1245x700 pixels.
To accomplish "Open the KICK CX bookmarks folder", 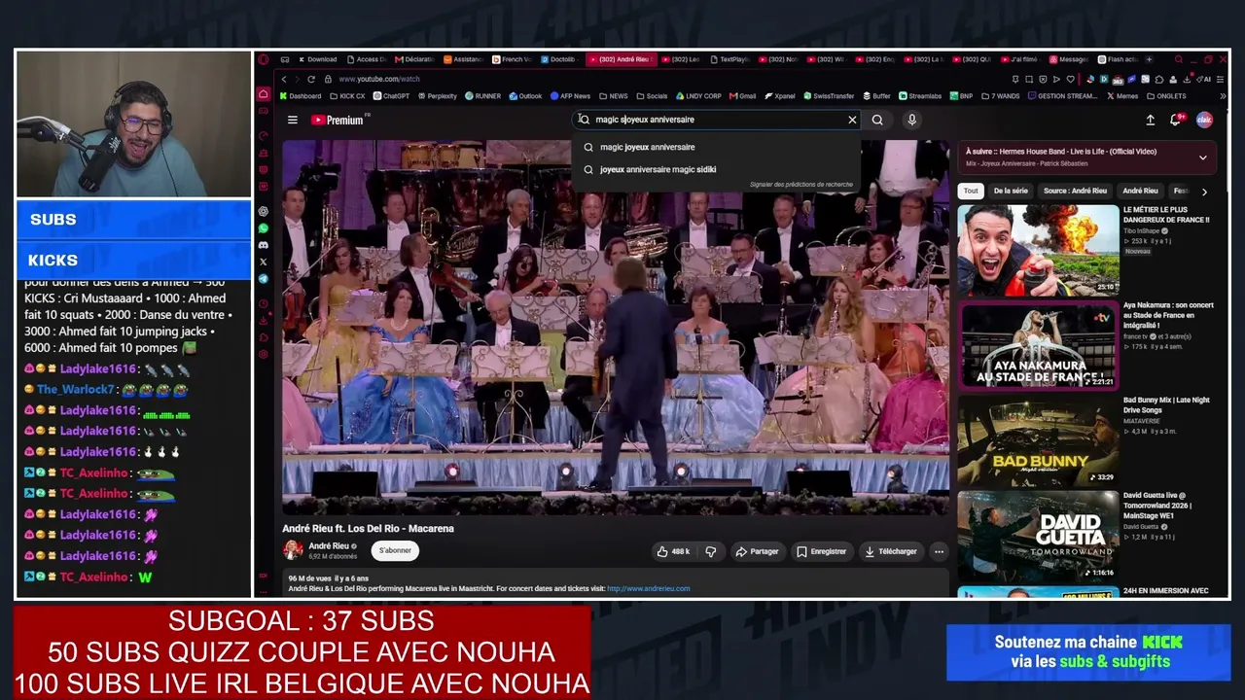I will pos(346,96).
